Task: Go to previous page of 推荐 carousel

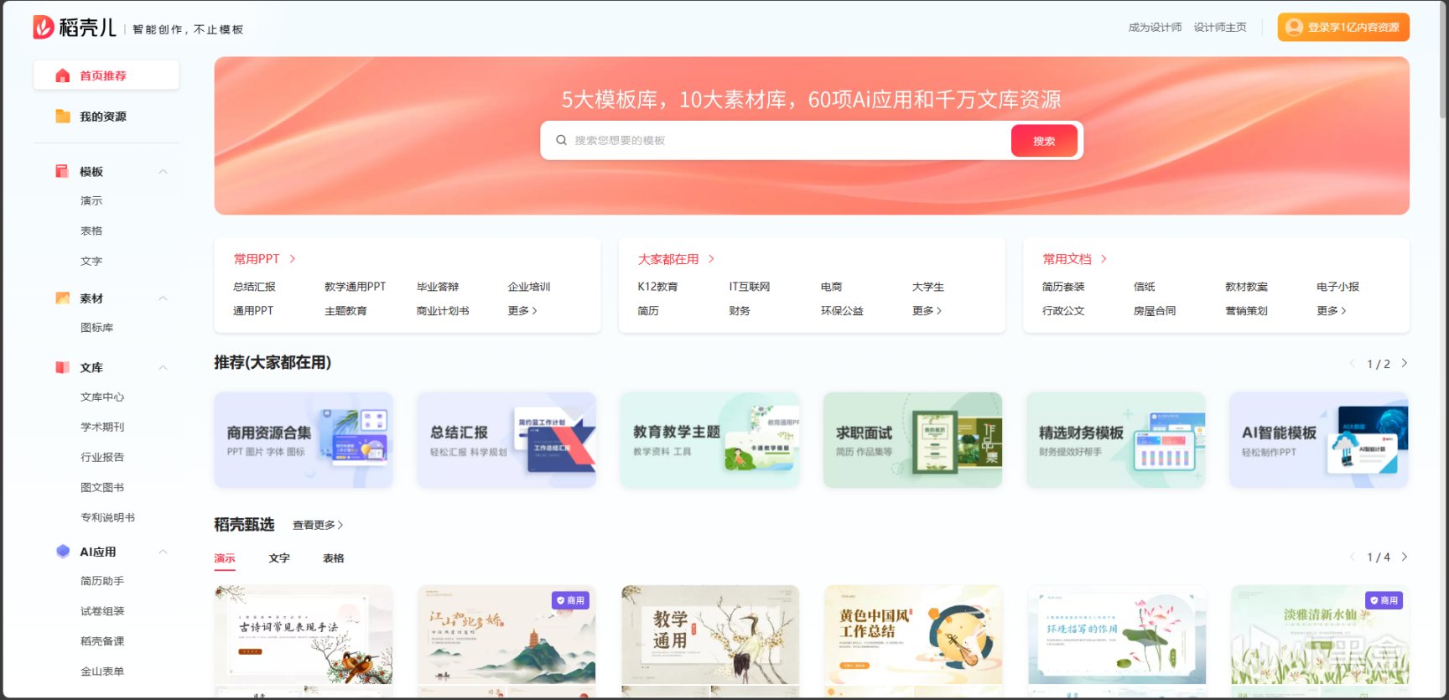Action: coord(1352,363)
